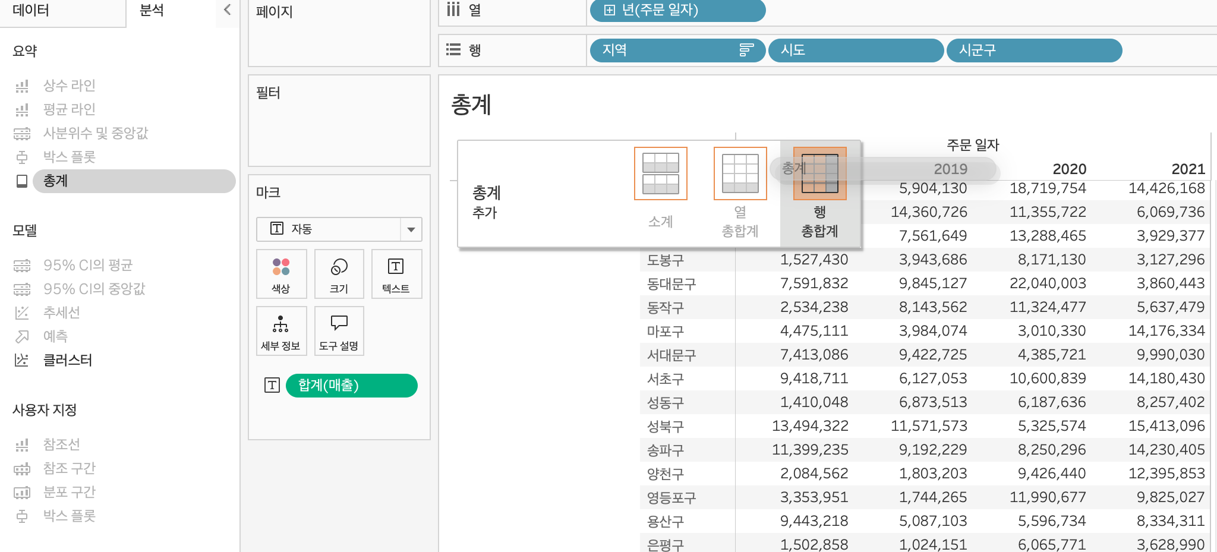1217x552 pixels.
Task: Collapse the side pane with chevron
Action: click(x=227, y=10)
